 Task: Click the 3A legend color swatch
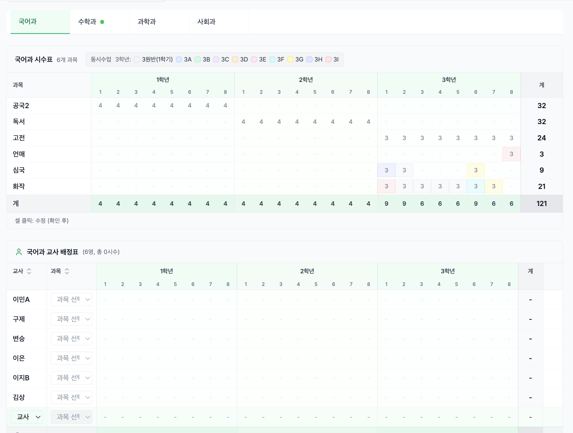tap(179, 60)
